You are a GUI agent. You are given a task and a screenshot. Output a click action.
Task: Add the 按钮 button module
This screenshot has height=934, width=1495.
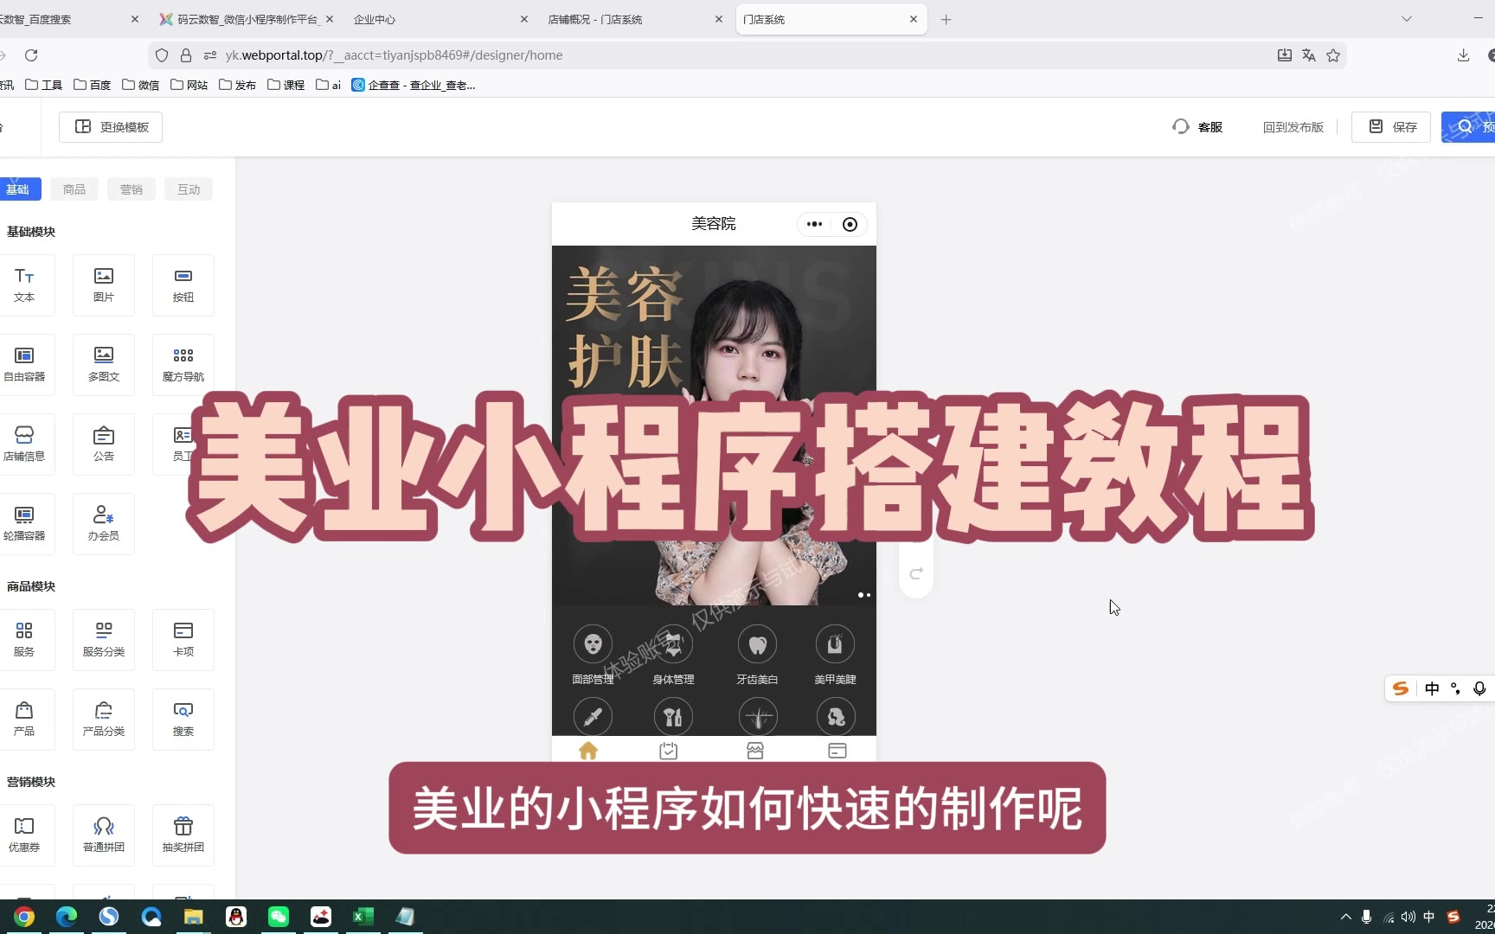(x=183, y=285)
